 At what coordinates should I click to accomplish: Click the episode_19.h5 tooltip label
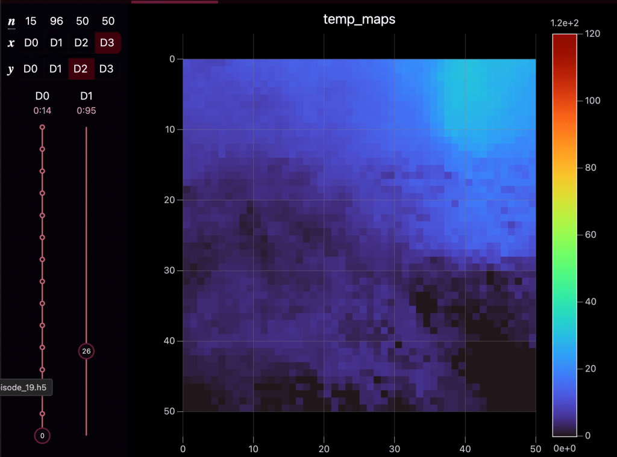coord(25,387)
